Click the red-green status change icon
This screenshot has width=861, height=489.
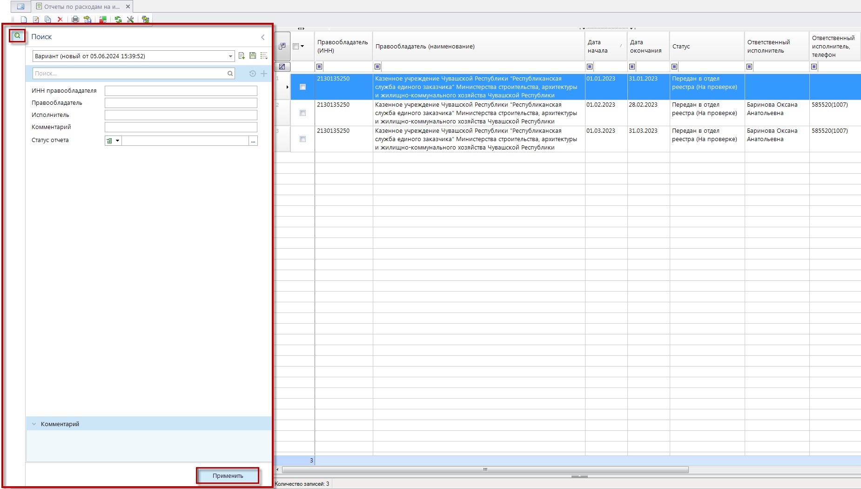[x=103, y=20]
